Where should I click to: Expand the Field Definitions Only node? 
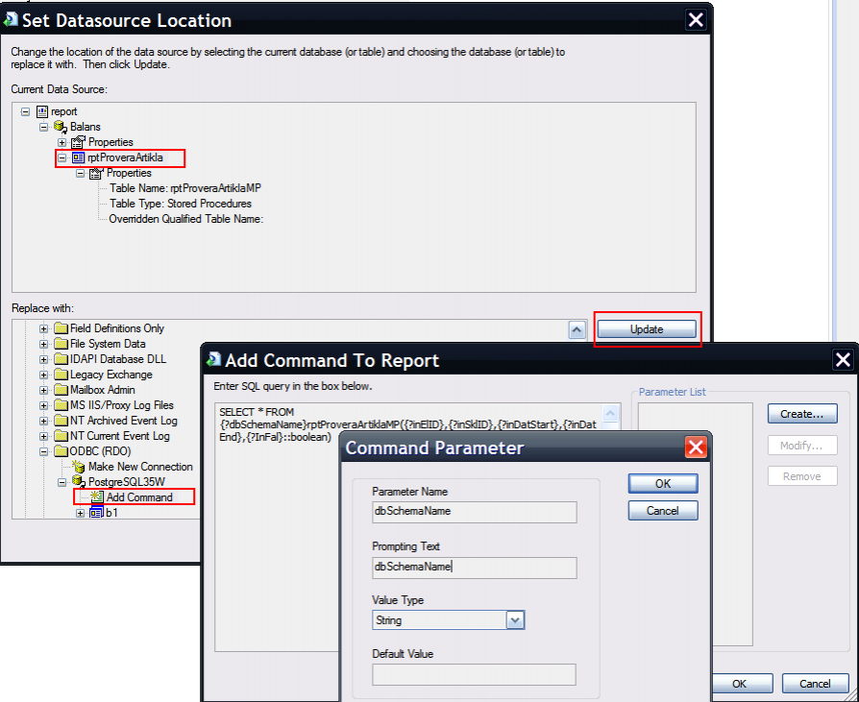[x=43, y=328]
